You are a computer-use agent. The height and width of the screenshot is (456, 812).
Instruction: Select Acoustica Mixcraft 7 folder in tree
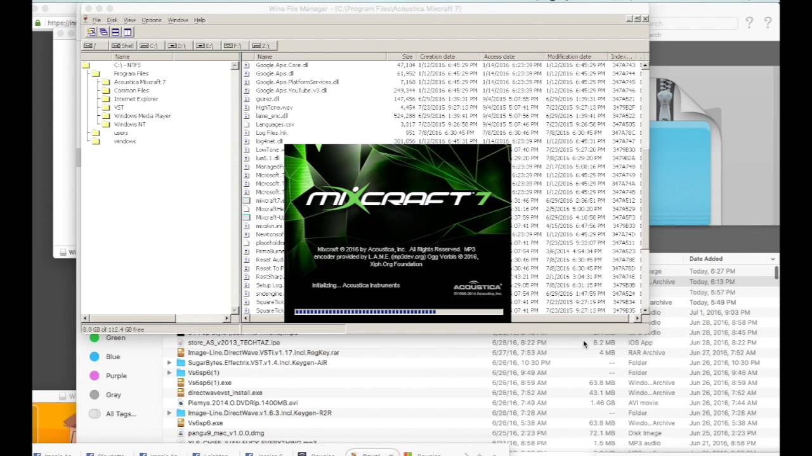tap(140, 82)
